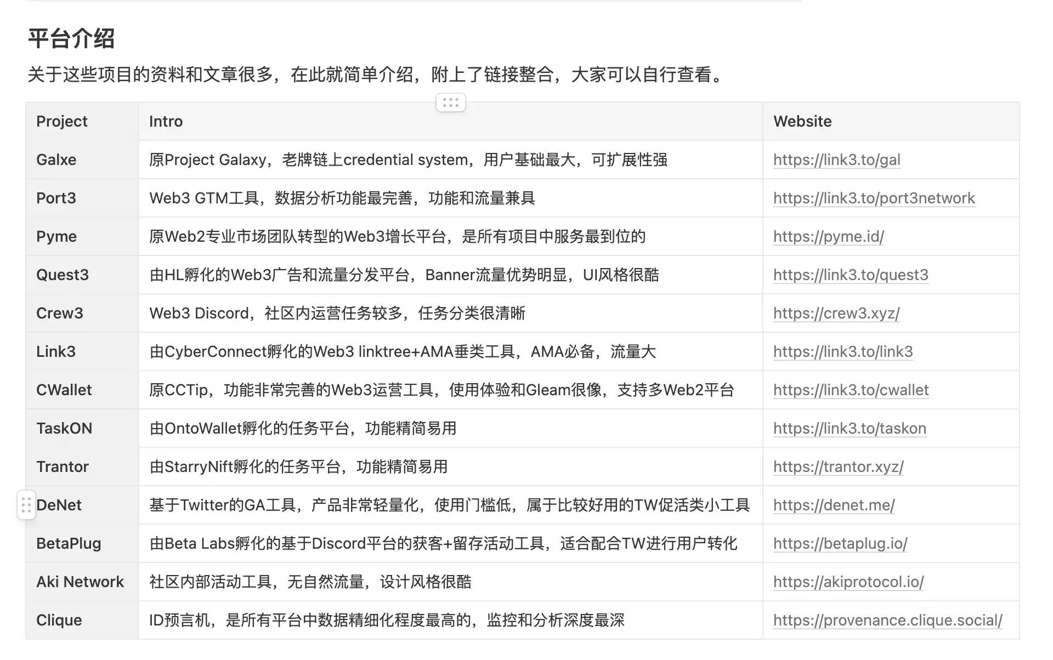Click the drag handle beside the DeNet row
Viewport: 1053px width, 660px height.
pos(26,505)
